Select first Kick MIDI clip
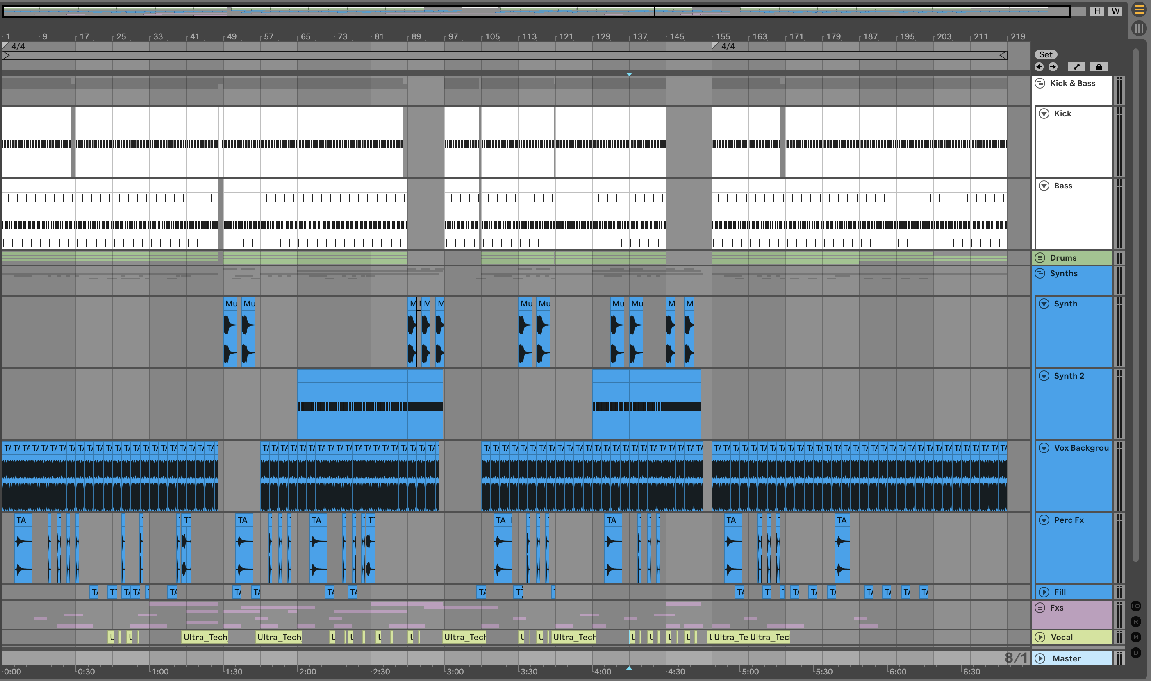The height and width of the screenshot is (681, 1151). click(36, 142)
